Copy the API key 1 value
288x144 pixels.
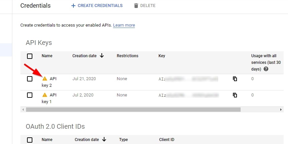tap(235, 95)
